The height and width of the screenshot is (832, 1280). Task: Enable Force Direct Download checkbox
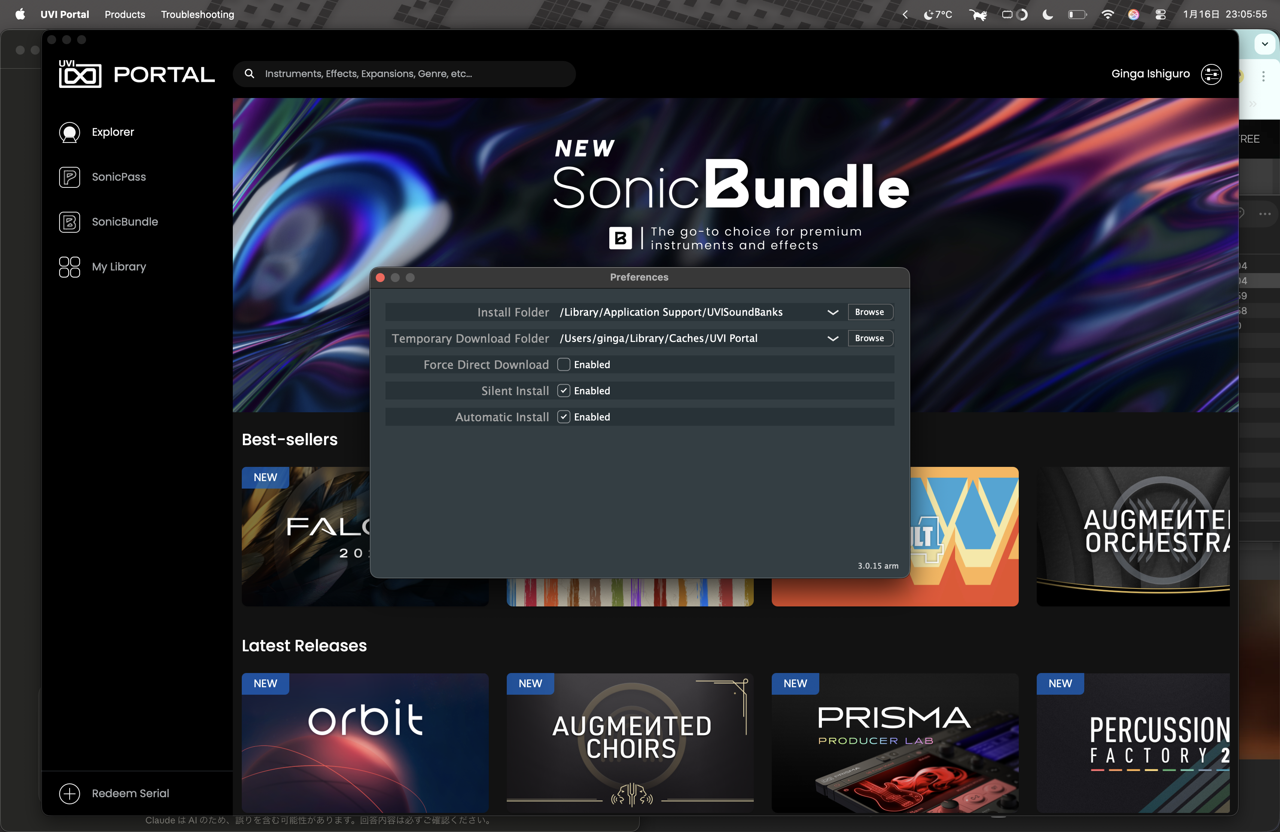point(564,364)
